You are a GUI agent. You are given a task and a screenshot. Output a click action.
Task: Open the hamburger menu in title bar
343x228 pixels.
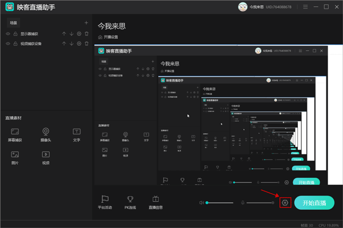click(305, 7)
